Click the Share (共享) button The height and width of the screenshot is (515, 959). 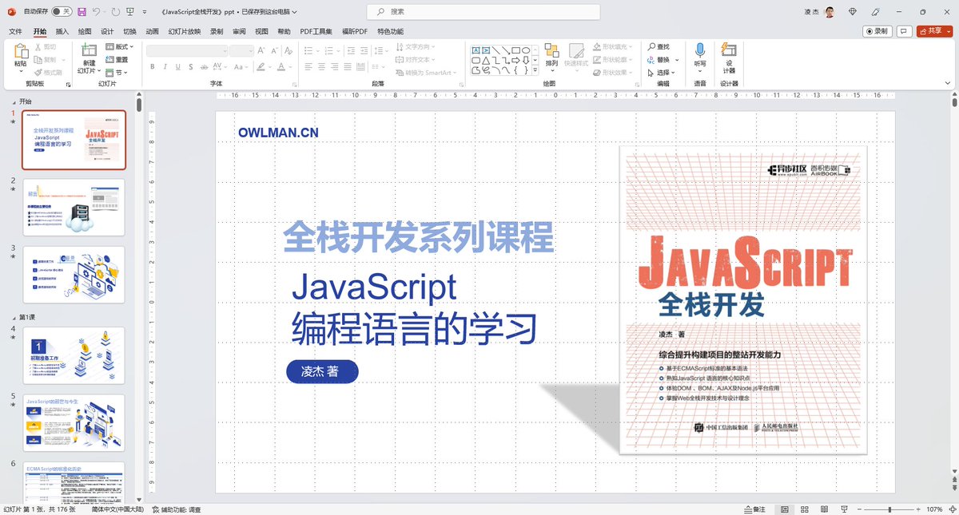[934, 31]
